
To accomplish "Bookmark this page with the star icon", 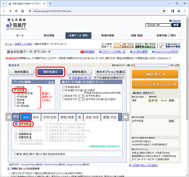I will coord(164,11).
